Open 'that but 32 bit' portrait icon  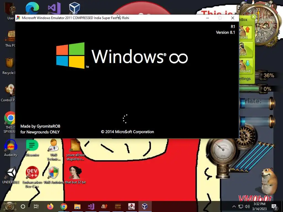(75, 175)
